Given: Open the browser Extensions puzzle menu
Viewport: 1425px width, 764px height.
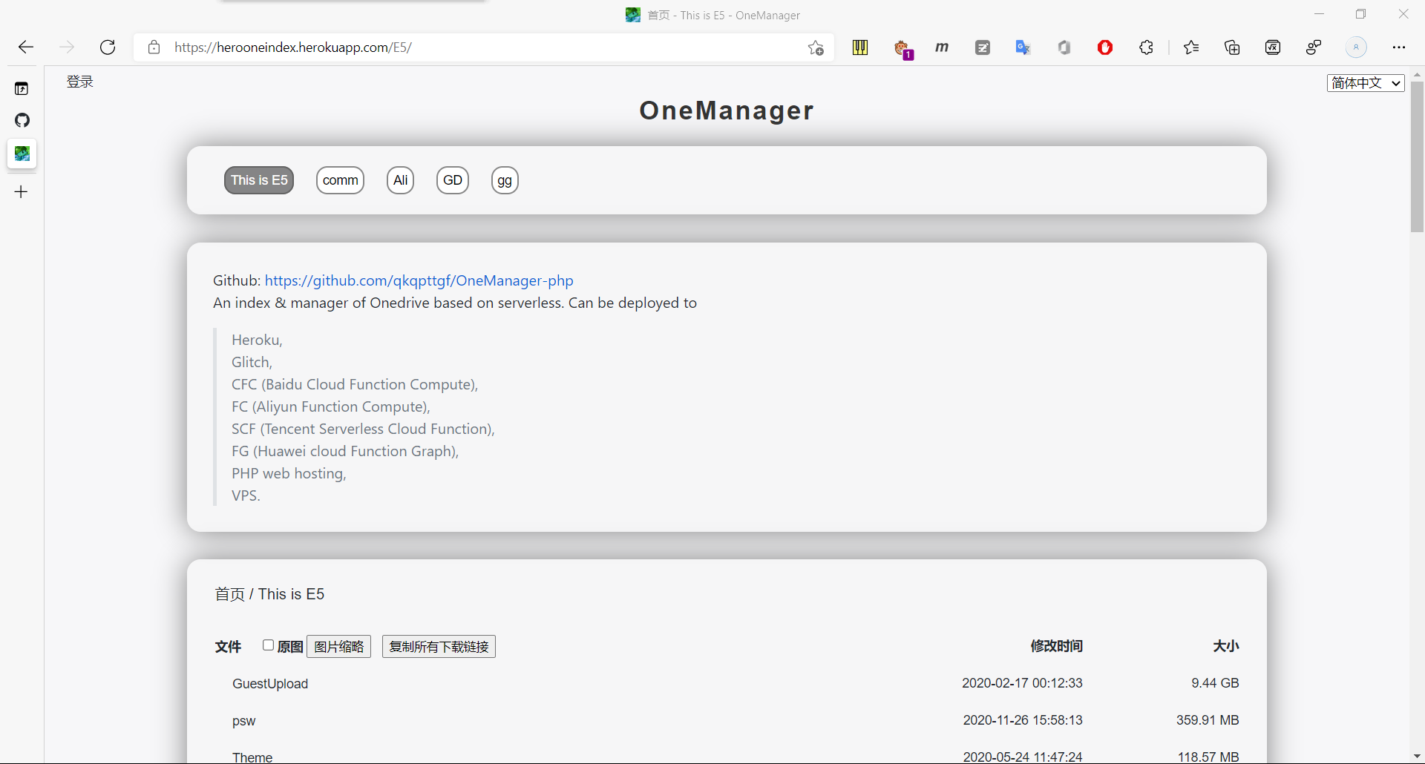Looking at the screenshot, I should 1146,47.
